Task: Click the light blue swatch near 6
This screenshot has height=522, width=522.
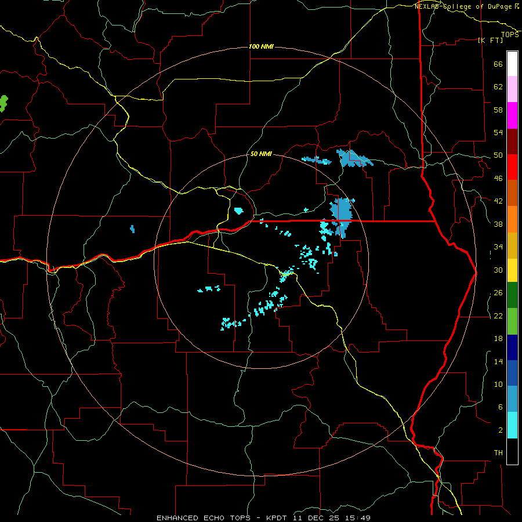Action: click(512, 399)
